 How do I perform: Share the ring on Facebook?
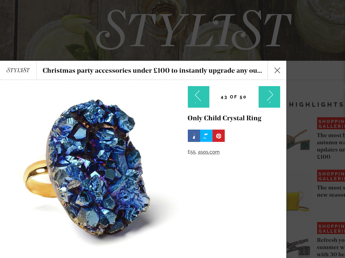tap(194, 136)
